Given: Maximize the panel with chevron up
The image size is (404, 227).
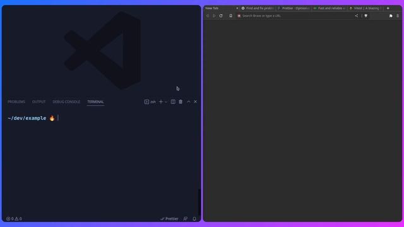Looking at the screenshot, I should click(x=189, y=102).
